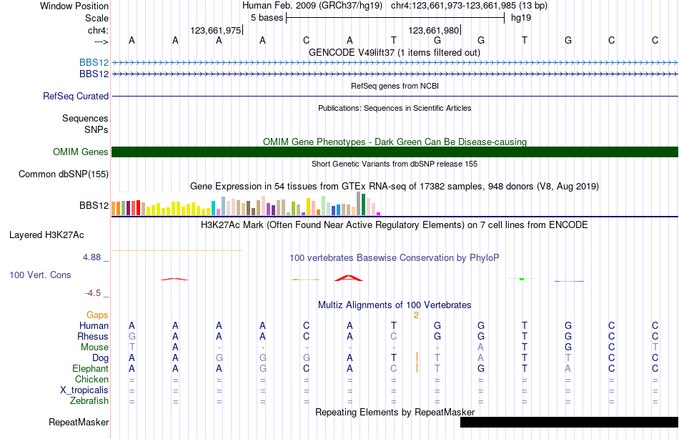Click the BBS12 label beside the GTEx bars

coord(94,205)
